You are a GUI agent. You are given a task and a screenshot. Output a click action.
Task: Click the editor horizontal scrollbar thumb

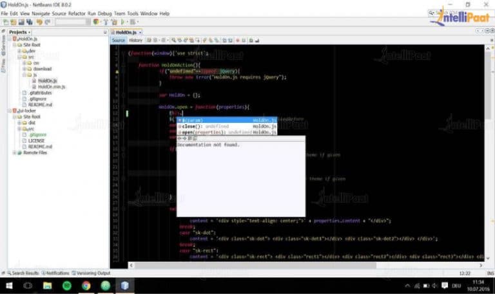255,265
